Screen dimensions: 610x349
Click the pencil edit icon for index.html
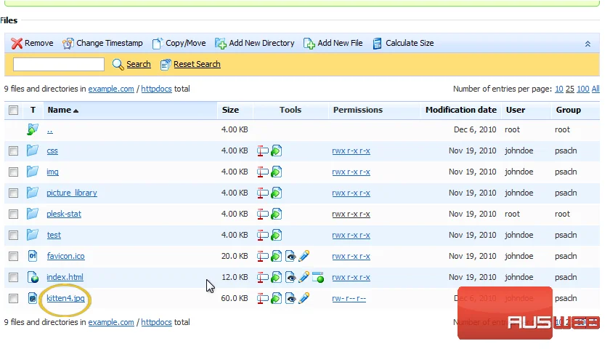point(304,277)
